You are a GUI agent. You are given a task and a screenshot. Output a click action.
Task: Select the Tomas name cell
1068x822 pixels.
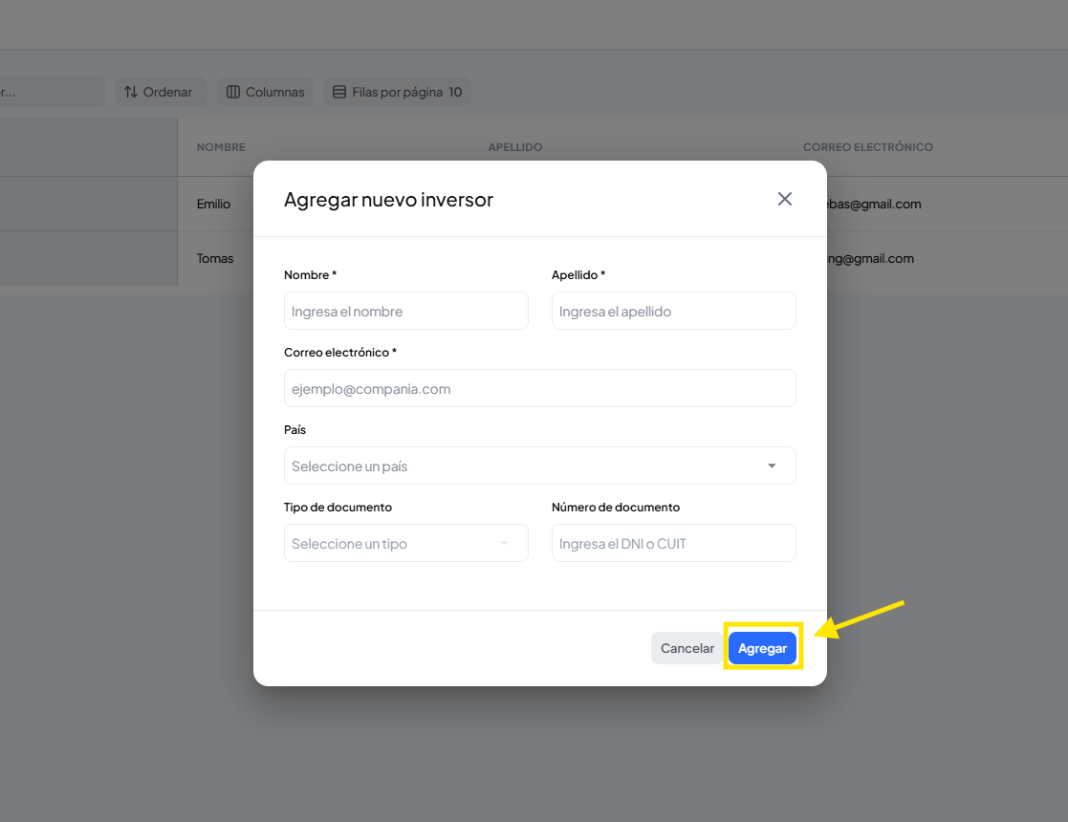pos(215,258)
